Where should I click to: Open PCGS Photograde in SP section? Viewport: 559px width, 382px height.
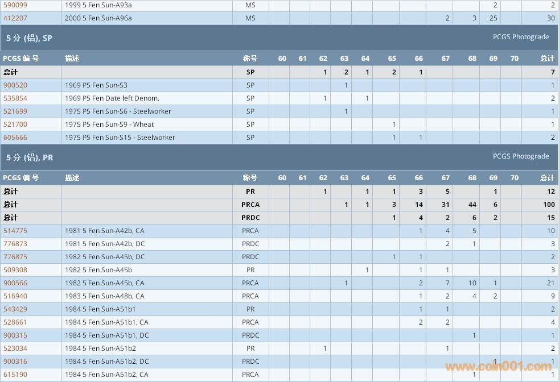pos(520,37)
